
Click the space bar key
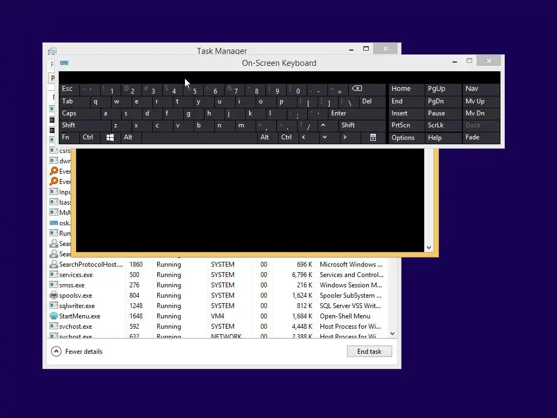[199, 138]
